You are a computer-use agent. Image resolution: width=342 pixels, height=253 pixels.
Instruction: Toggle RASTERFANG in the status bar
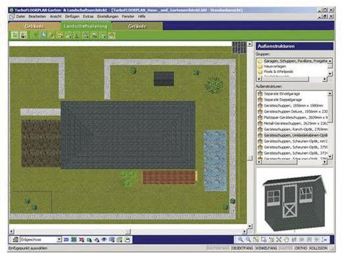pyautogui.click(x=218, y=248)
